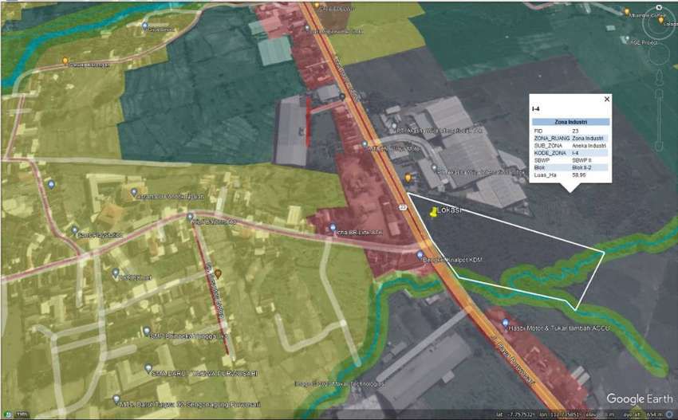Select the Luas_Ha row in info table
678x420 pixels.
click(x=570, y=174)
